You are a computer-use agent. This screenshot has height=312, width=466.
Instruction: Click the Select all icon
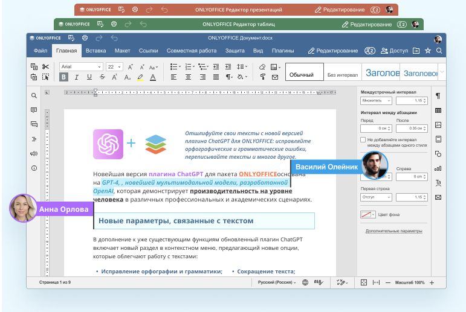[45, 77]
